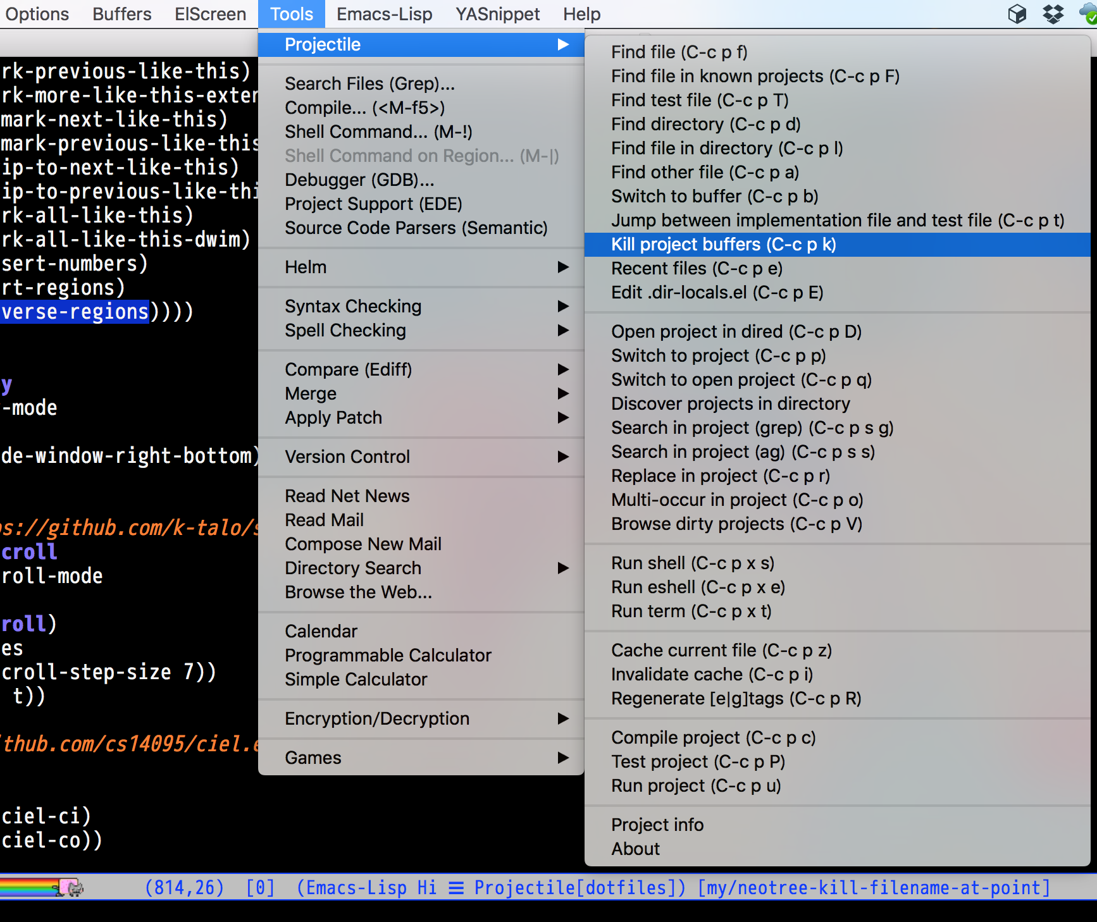
Task: Choose Recent files
Action: 838,268
